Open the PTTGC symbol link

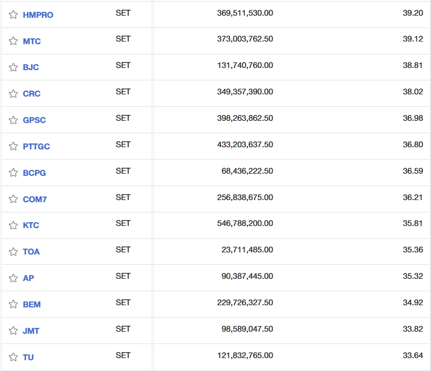(36, 147)
